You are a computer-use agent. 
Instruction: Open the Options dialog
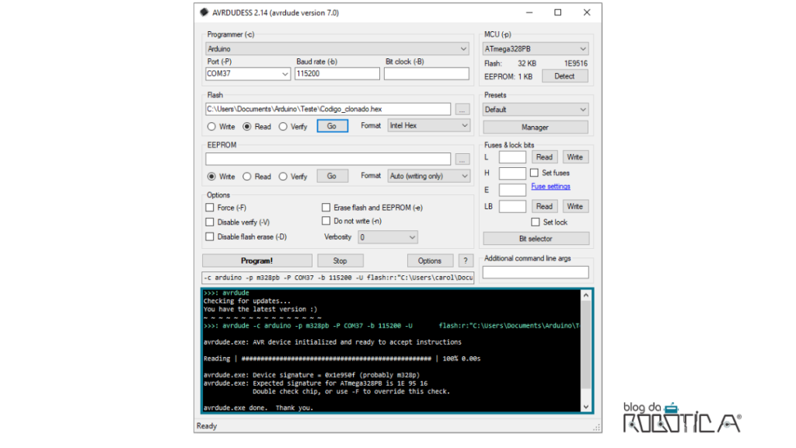click(430, 261)
